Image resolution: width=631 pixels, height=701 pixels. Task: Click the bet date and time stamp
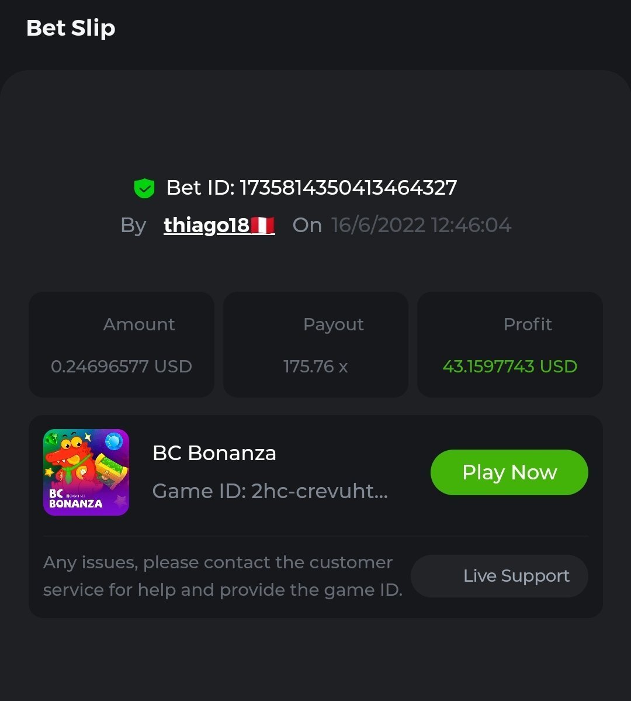421,225
